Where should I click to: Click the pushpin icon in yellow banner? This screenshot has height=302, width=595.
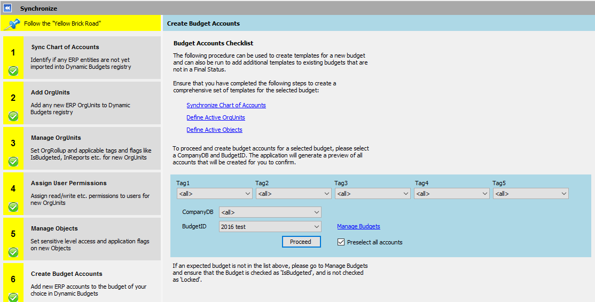click(x=12, y=24)
